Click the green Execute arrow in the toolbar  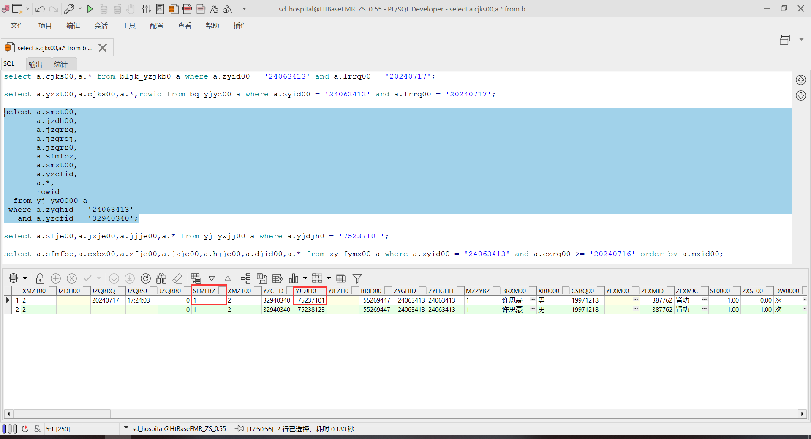pyautogui.click(x=90, y=9)
